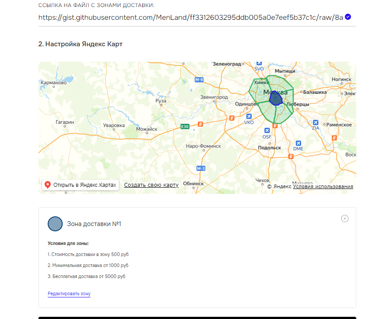Click toll icon below Раменское
The width and height of the screenshot is (385, 319).
tap(334, 138)
